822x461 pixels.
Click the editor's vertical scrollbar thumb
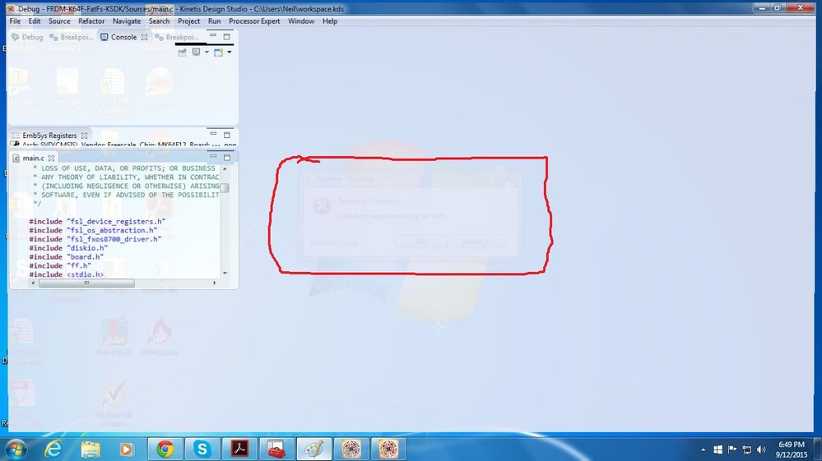pos(225,188)
